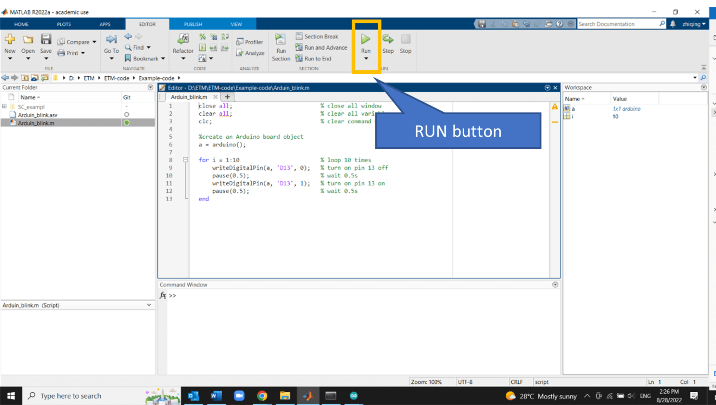Click the Run and Advance button
This screenshot has height=405, width=716.
click(321, 48)
